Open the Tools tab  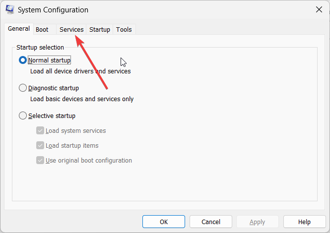(124, 29)
